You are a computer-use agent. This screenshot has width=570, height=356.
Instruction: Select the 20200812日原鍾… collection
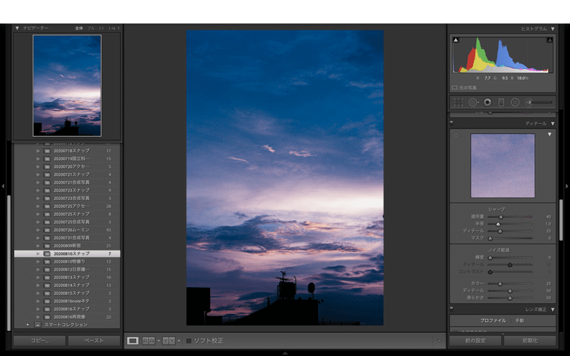coord(67,270)
